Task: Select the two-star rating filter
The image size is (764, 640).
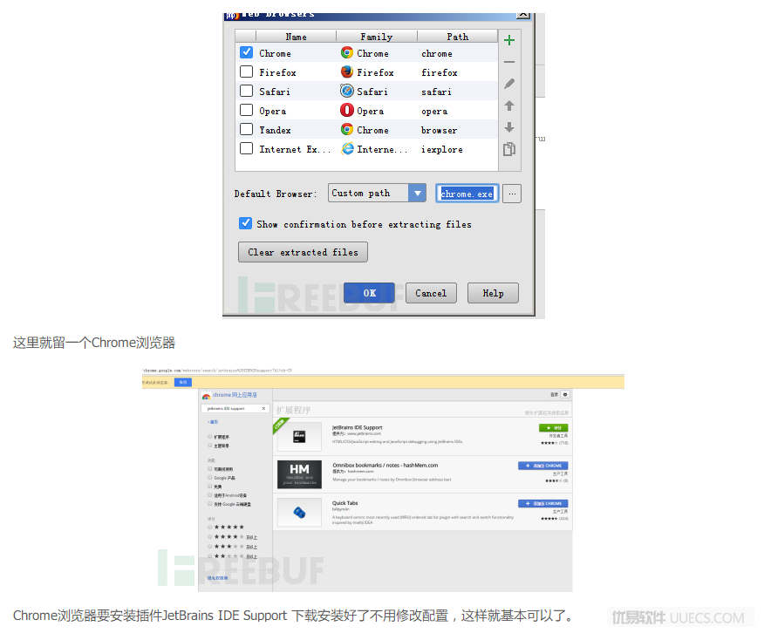Action: tap(210, 555)
